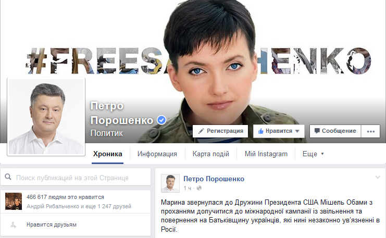
Task: Open the Мій Instagram tab
Action: tap(266, 154)
